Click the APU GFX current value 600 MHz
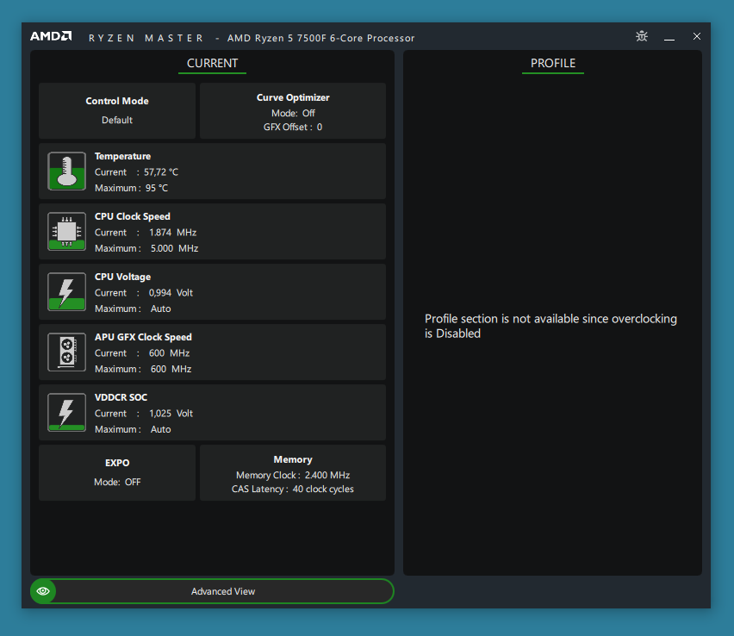Image resolution: width=734 pixels, height=636 pixels. 169,353
